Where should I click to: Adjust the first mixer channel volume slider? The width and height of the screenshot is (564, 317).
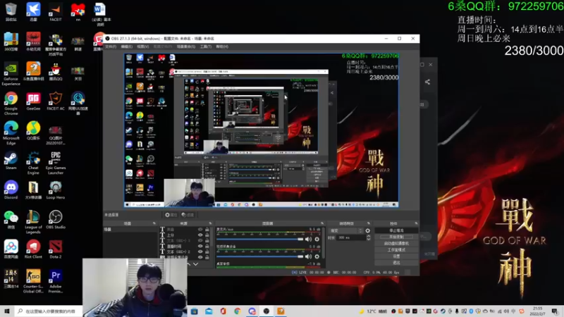tap(259, 239)
